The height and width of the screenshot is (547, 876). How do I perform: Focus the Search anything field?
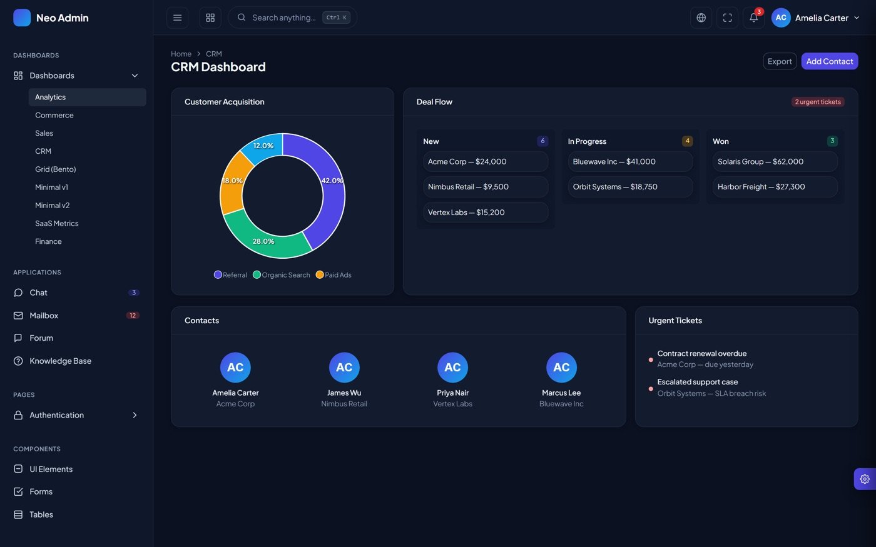click(x=293, y=18)
